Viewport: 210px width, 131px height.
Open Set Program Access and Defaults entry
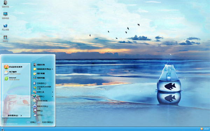[42, 88]
